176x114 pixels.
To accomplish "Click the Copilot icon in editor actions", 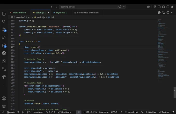I will (159, 13).
